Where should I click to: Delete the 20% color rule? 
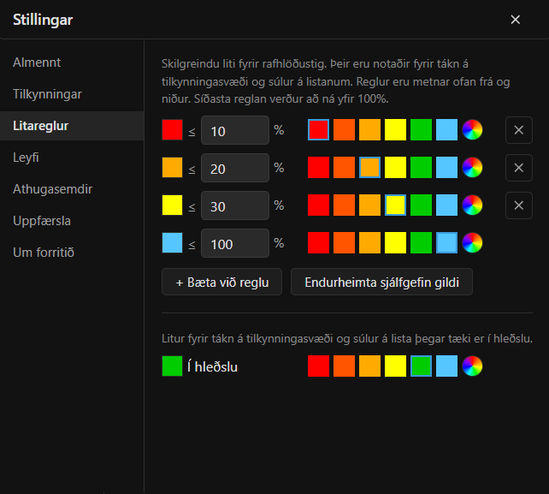(x=518, y=168)
